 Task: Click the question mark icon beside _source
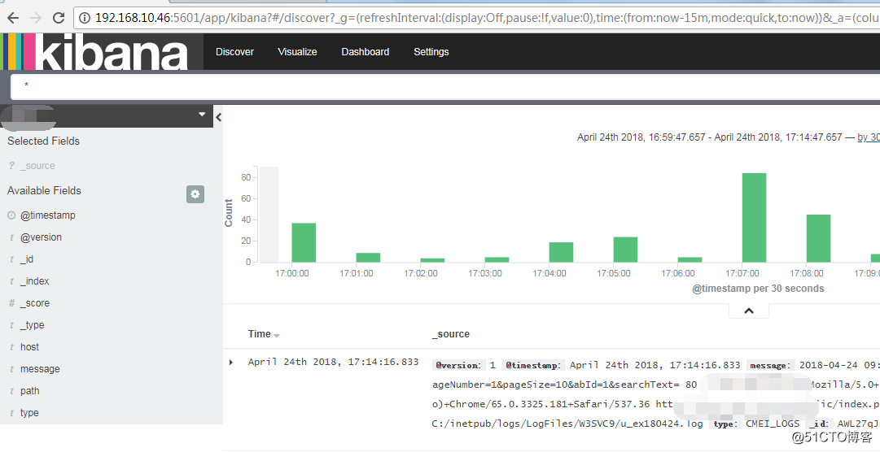pyautogui.click(x=11, y=165)
